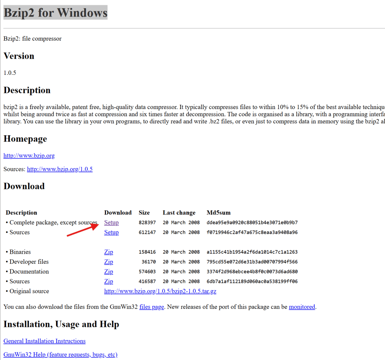The width and height of the screenshot is (385, 360).
Task: Click the Md5sum hash starting with ddea95e9
Action: click(x=252, y=222)
